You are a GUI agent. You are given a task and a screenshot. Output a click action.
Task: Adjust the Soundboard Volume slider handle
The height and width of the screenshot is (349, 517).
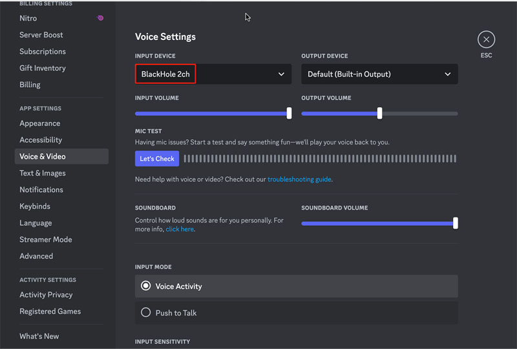pos(456,223)
